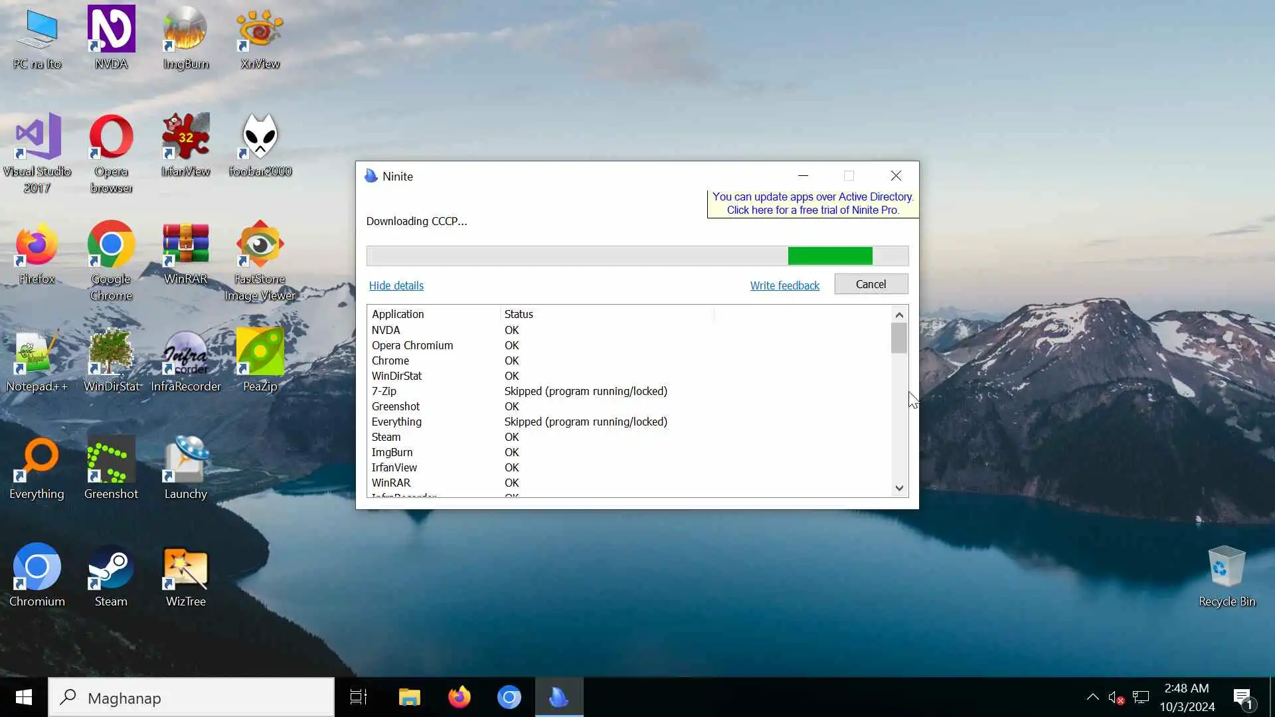
Task: Open the Steam desktop shortcut
Action: coord(111,568)
